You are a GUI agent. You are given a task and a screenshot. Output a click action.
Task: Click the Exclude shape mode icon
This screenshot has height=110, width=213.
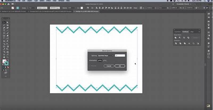pos(188,38)
